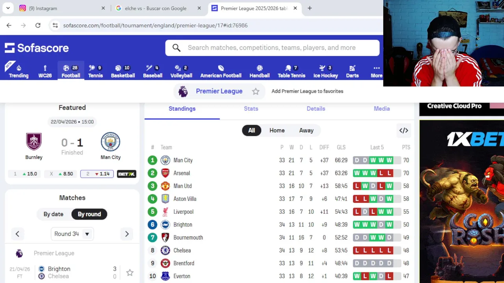The width and height of the screenshot is (504, 283).
Task: Click the Bournemouth team crest
Action: click(x=165, y=237)
